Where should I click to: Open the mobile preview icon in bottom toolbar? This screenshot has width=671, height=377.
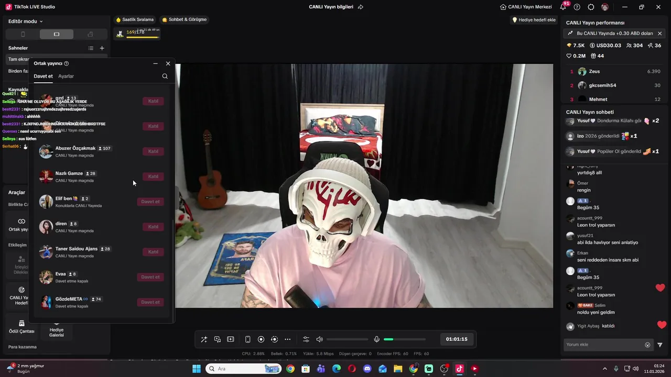pos(248,339)
